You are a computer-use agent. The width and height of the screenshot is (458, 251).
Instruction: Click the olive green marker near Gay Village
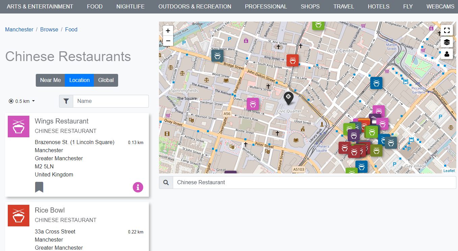pyautogui.click(x=376, y=150)
